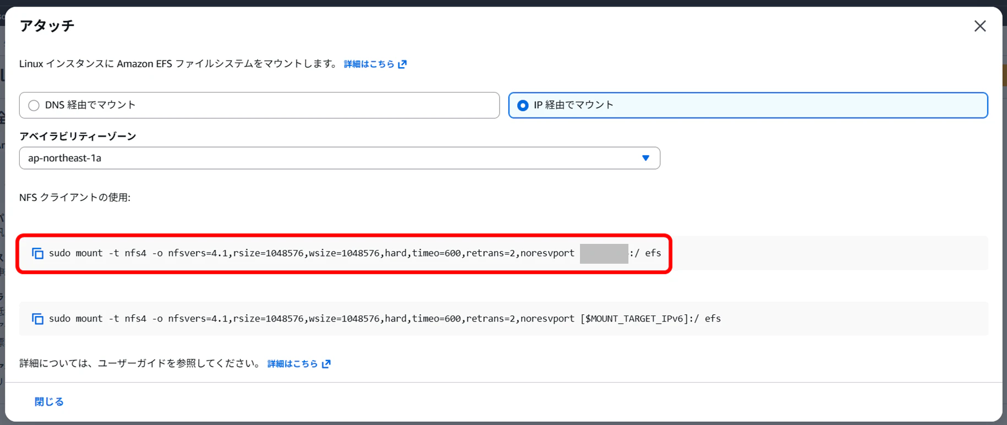
Task: Copy the IPv4 NFS mount command
Action: [x=37, y=253]
